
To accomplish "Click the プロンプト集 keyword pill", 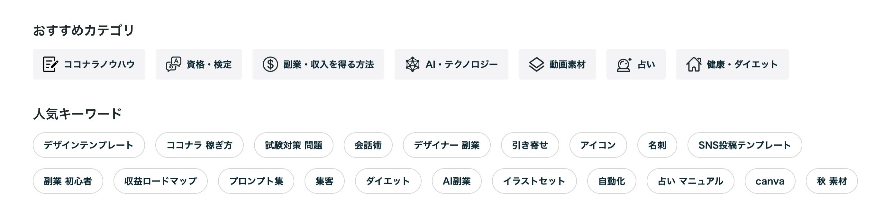I will tap(256, 181).
